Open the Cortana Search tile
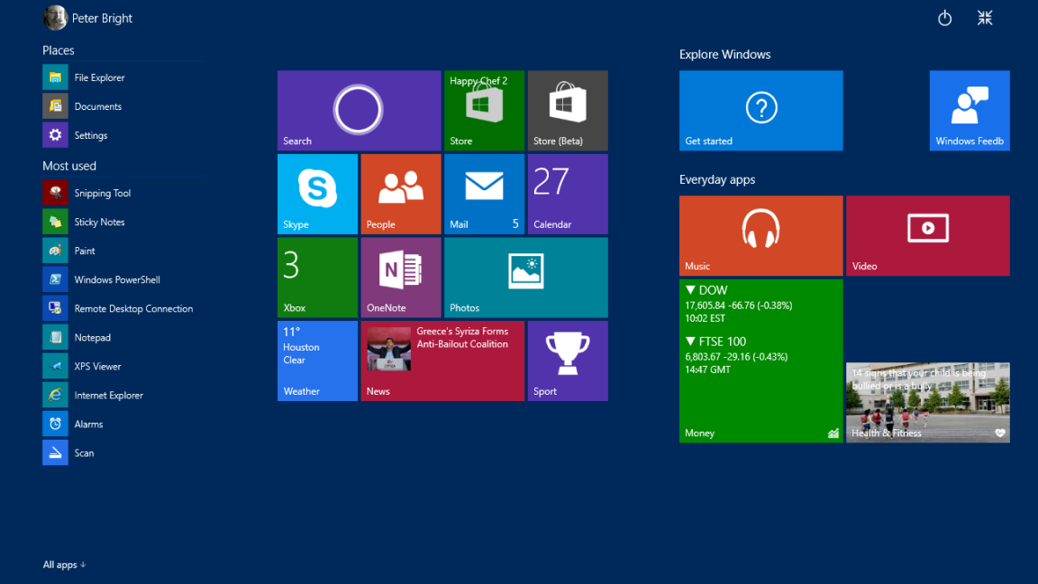Image resolution: width=1038 pixels, height=584 pixels. tap(359, 111)
